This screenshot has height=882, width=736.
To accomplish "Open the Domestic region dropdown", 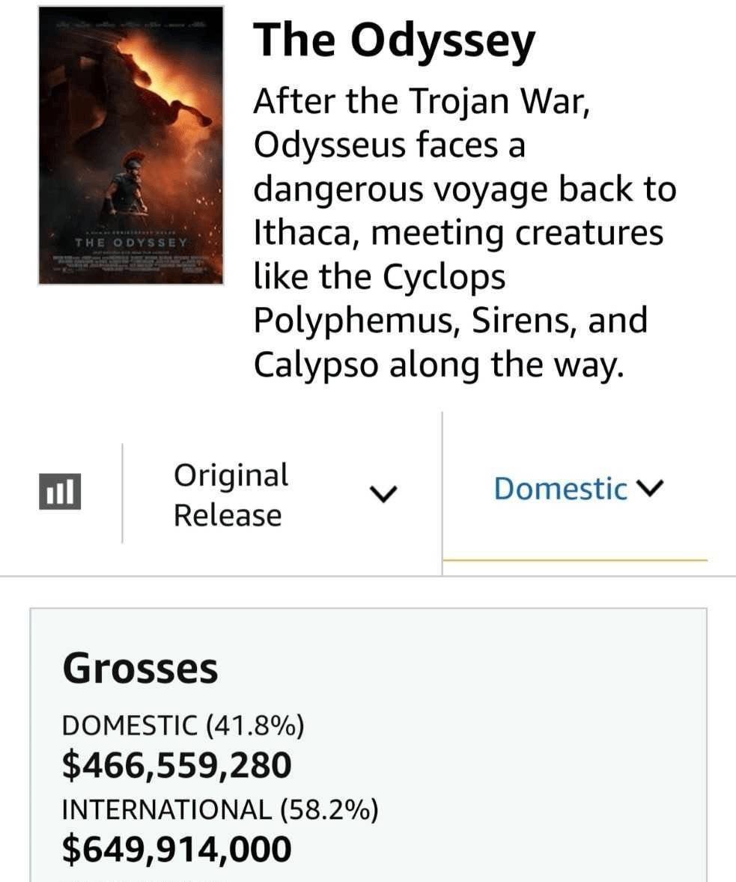I will point(579,488).
